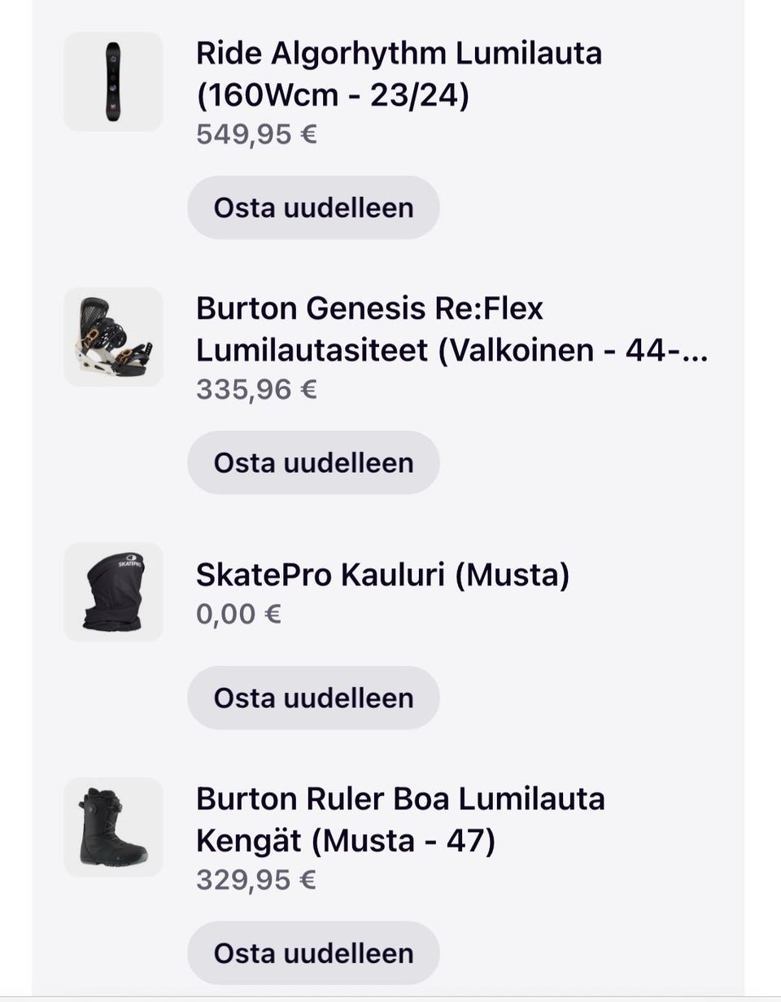The height and width of the screenshot is (1002, 781).
Task: Tap the SkatePro neck warmer image
Action: click(x=113, y=592)
